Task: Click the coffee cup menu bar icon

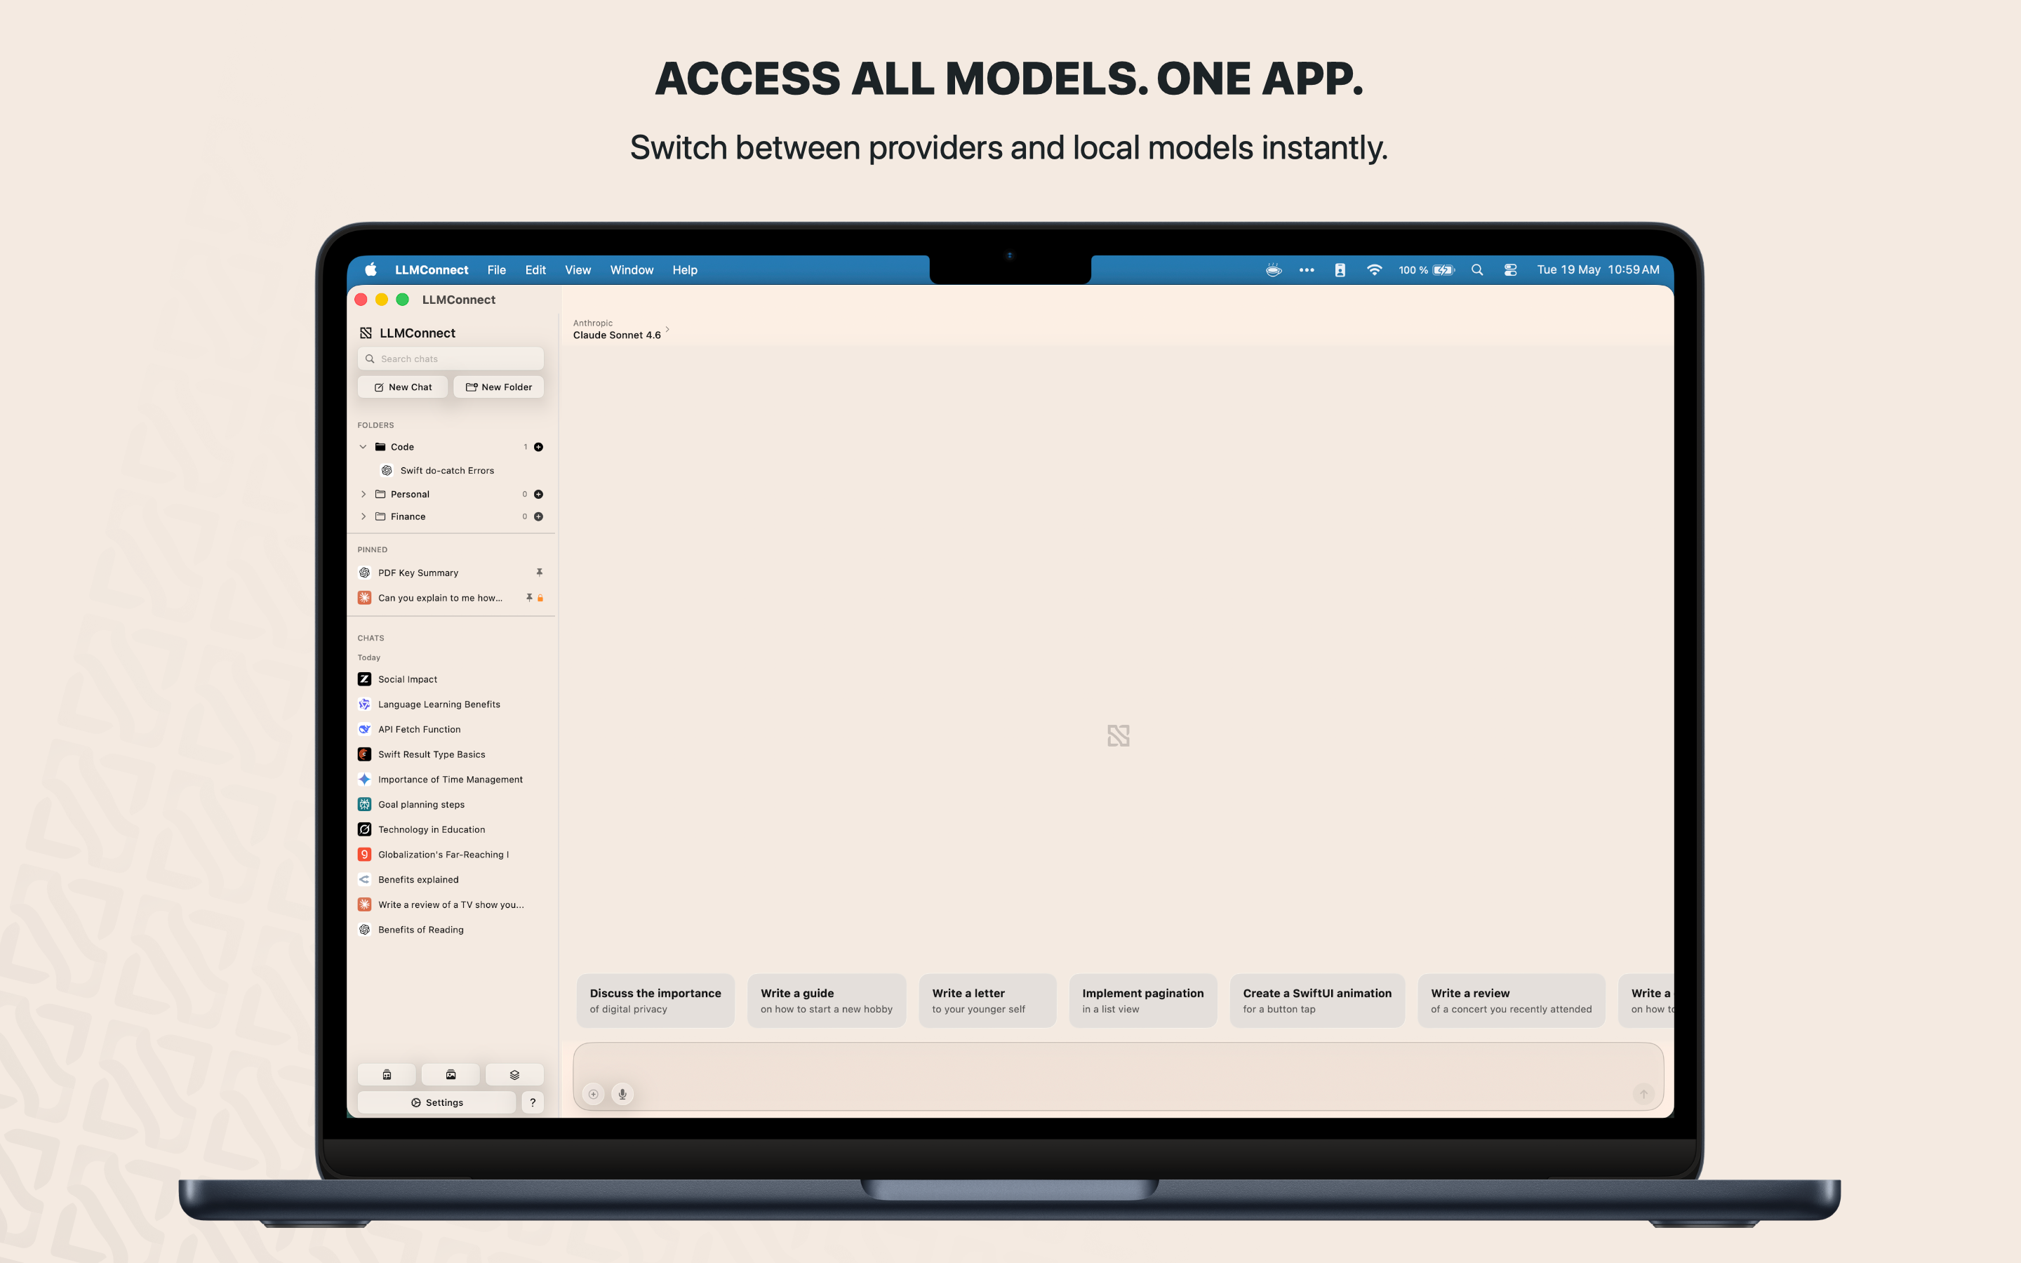Action: (1274, 270)
